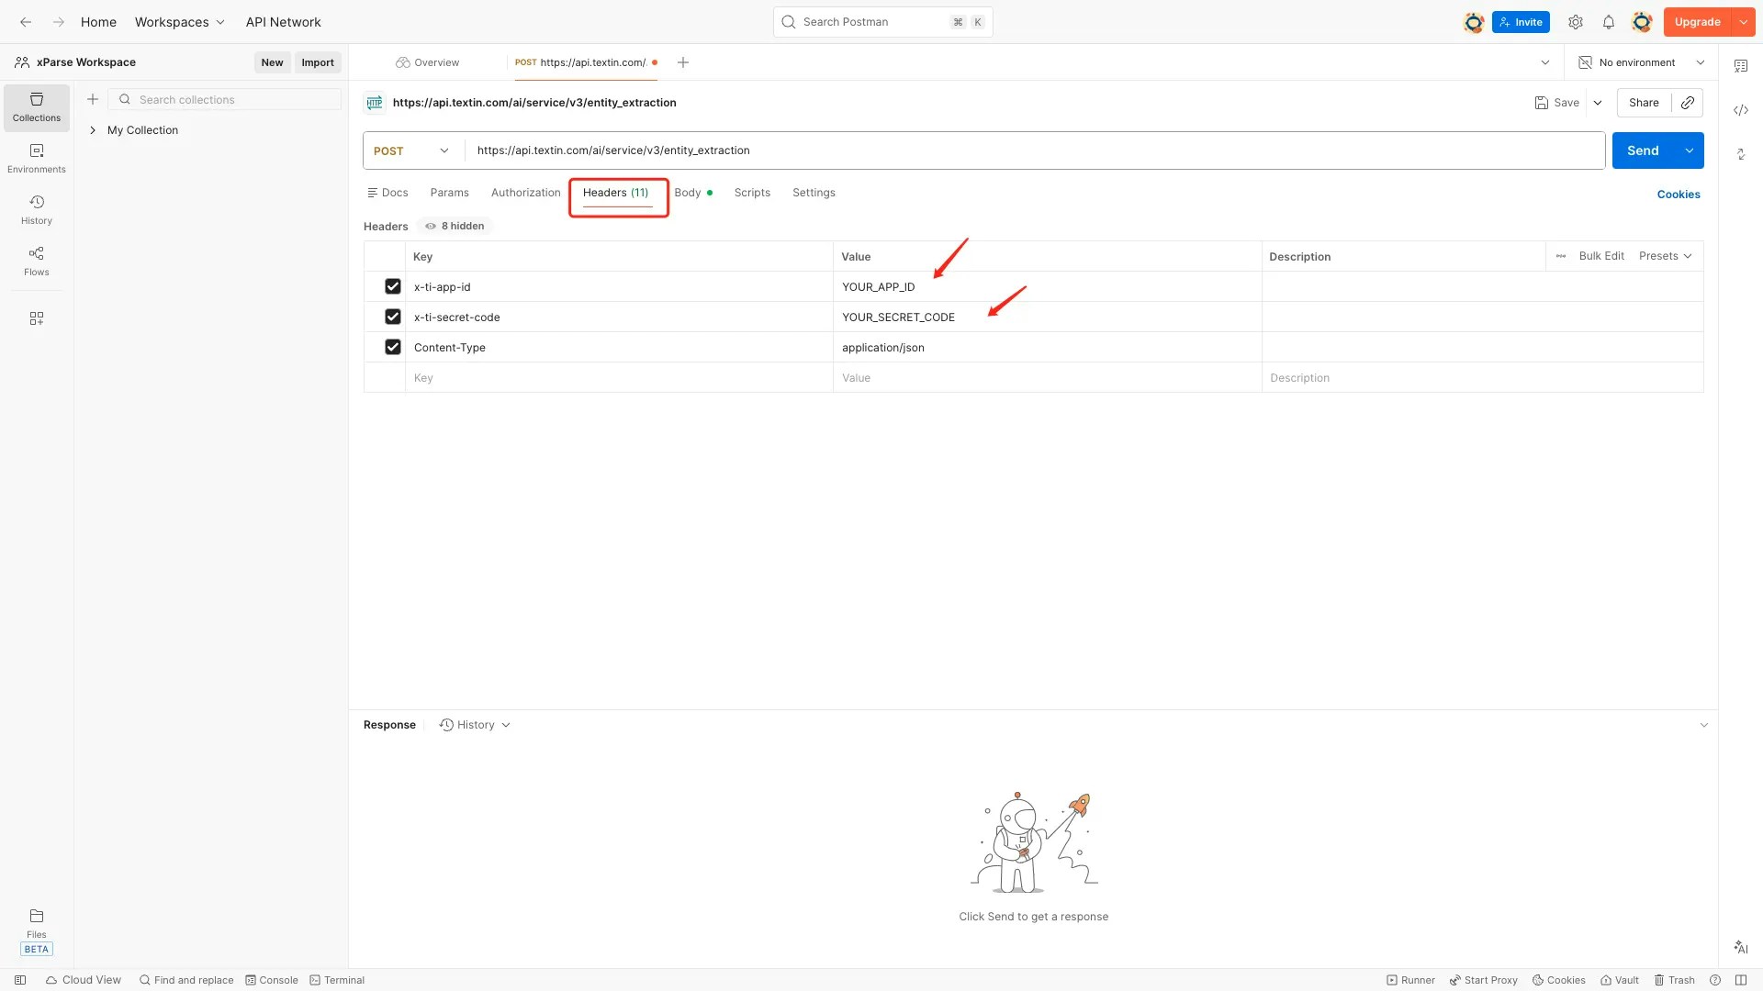Uncheck the x-ti-app-id header checkbox
The width and height of the screenshot is (1763, 991).
click(x=393, y=286)
